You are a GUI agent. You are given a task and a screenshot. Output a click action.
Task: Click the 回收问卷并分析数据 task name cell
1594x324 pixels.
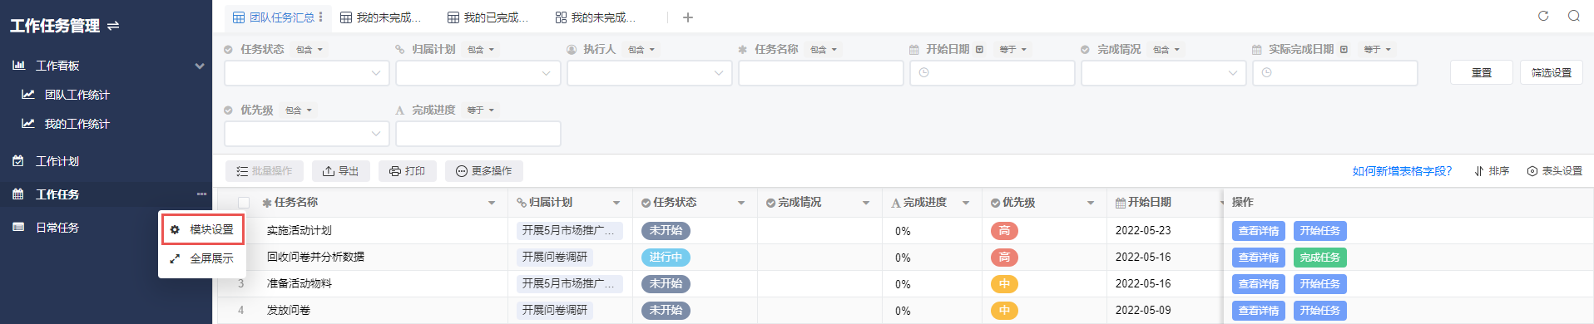(x=315, y=258)
